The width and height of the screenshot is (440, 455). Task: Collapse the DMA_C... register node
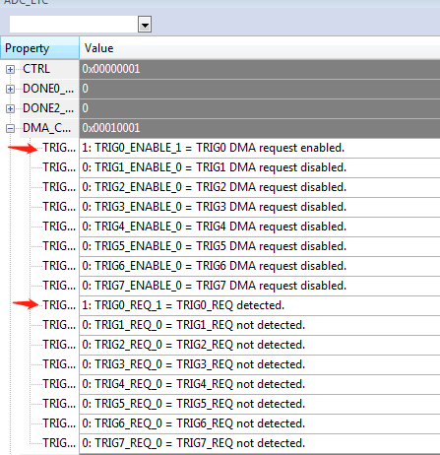[x=10, y=128]
